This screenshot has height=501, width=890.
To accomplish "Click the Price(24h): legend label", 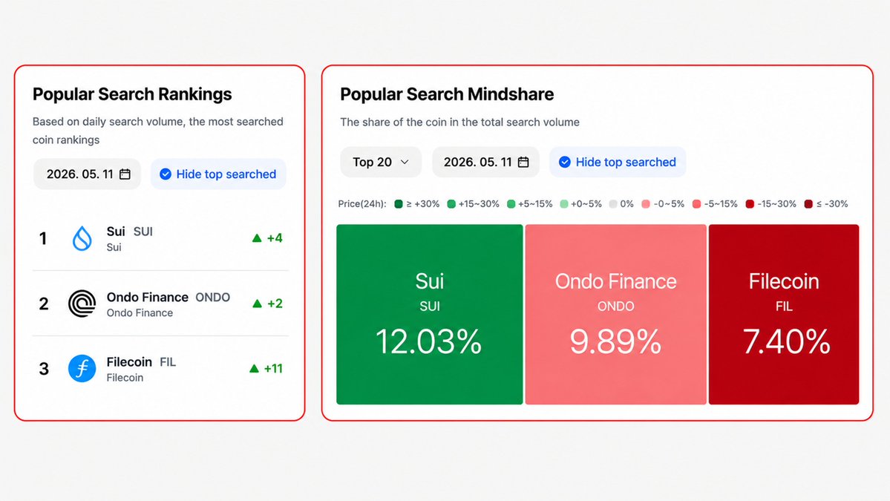I will pyautogui.click(x=362, y=204).
